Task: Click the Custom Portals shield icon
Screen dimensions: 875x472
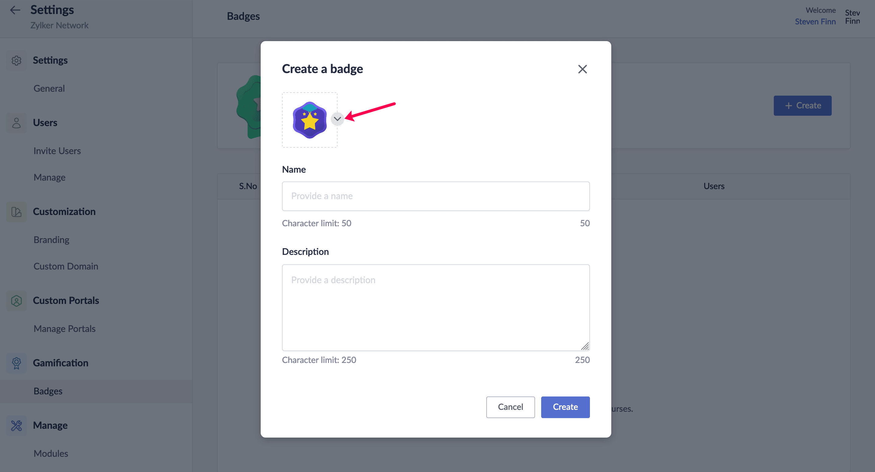Action: pyautogui.click(x=16, y=301)
